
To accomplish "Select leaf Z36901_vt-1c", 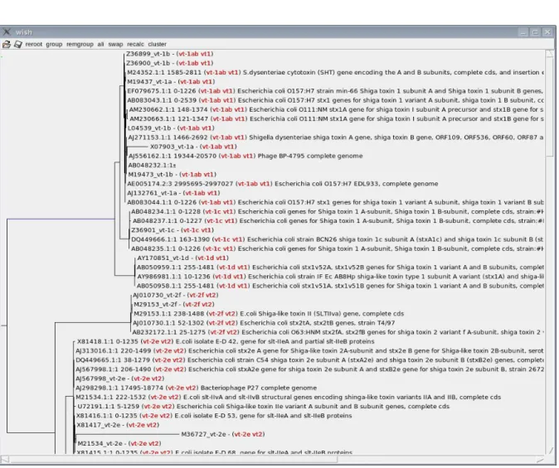I will point(153,229).
